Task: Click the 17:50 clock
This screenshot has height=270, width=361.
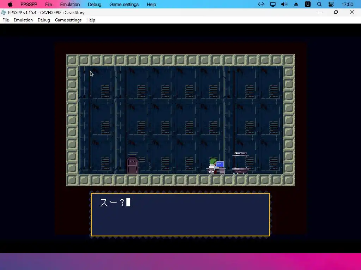Action: 347,4
